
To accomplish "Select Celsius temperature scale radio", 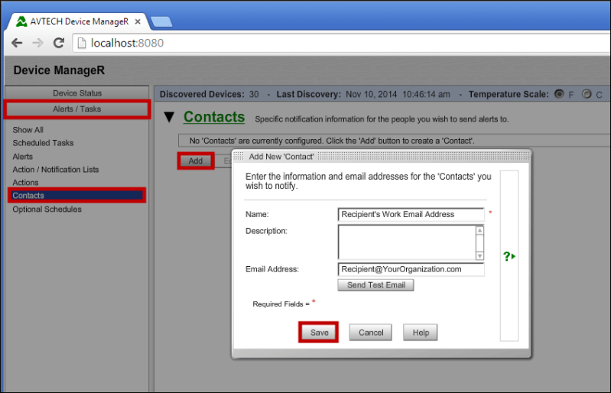I will (587, 94).
